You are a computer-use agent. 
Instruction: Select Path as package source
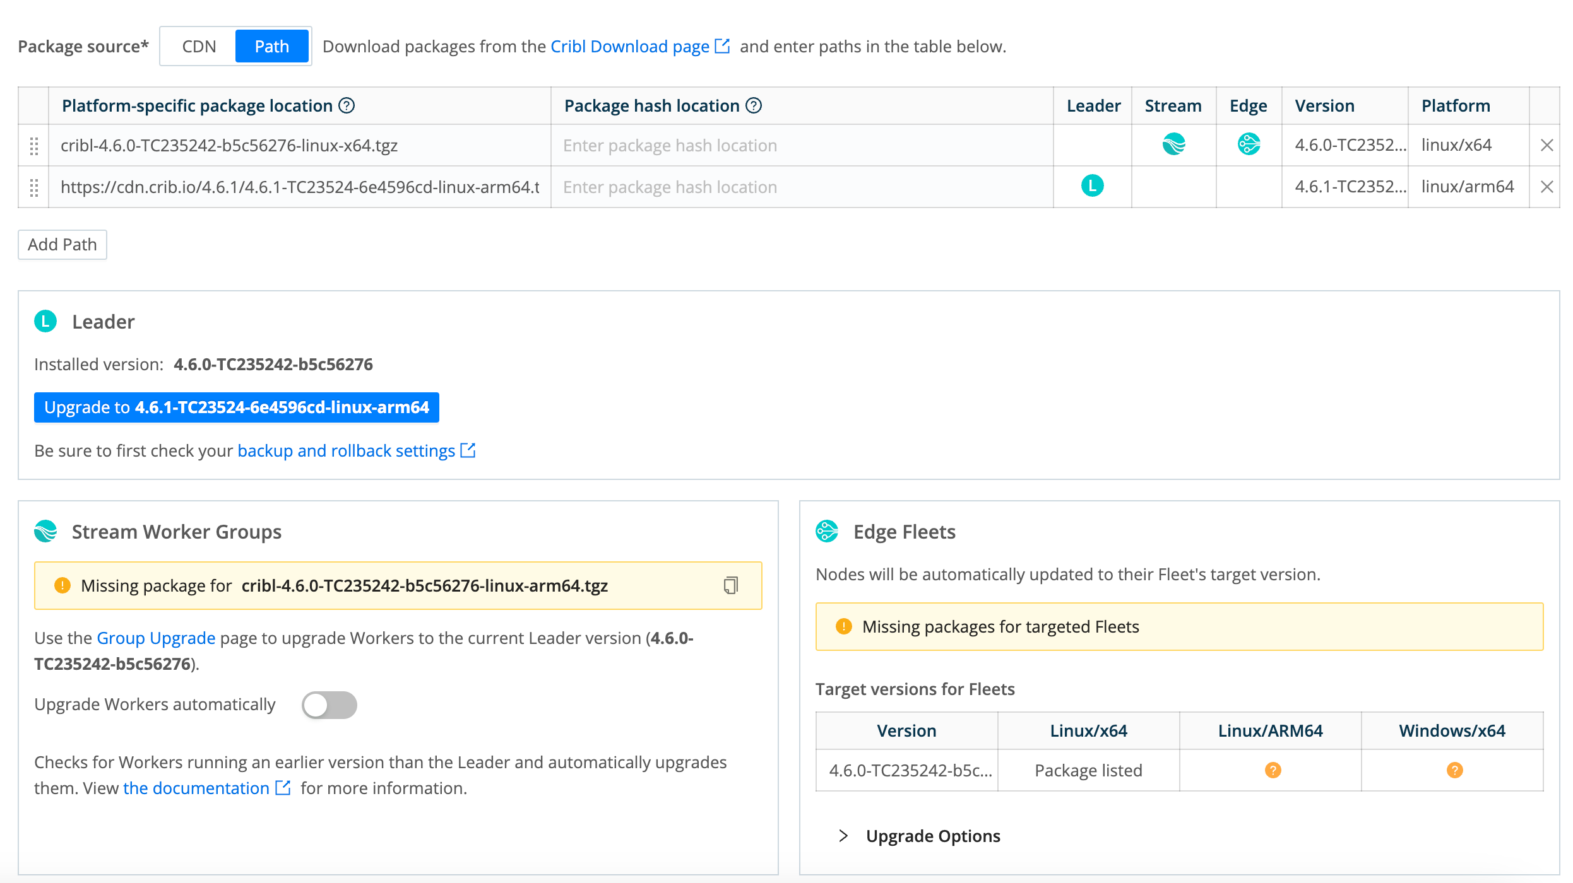coord(271,47)
